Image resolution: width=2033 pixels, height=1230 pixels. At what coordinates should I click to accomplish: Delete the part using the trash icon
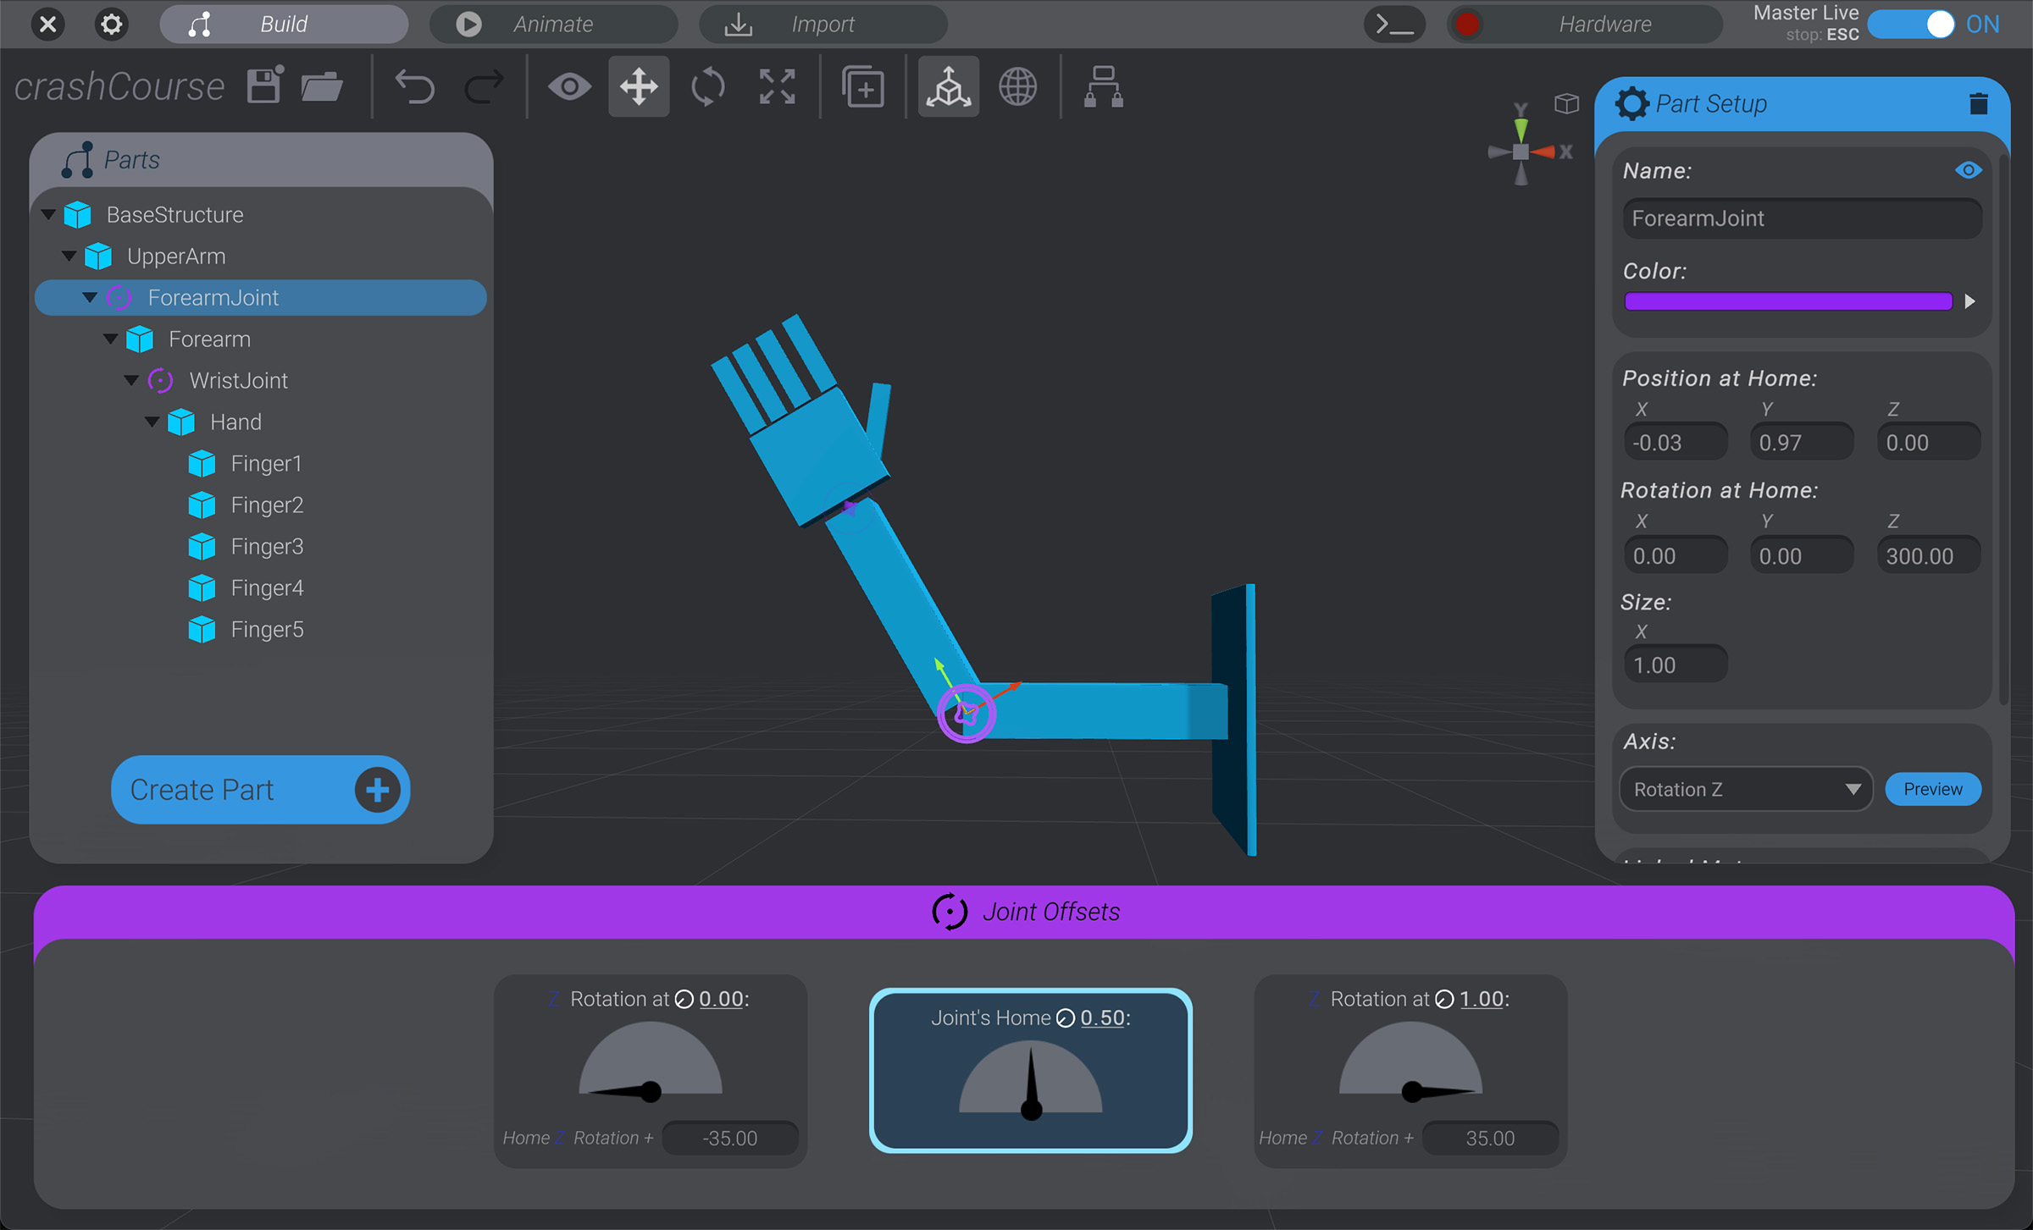point(1979,102)
